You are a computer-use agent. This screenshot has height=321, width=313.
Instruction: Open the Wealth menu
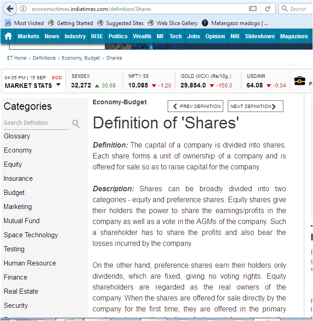pos(142,36)
